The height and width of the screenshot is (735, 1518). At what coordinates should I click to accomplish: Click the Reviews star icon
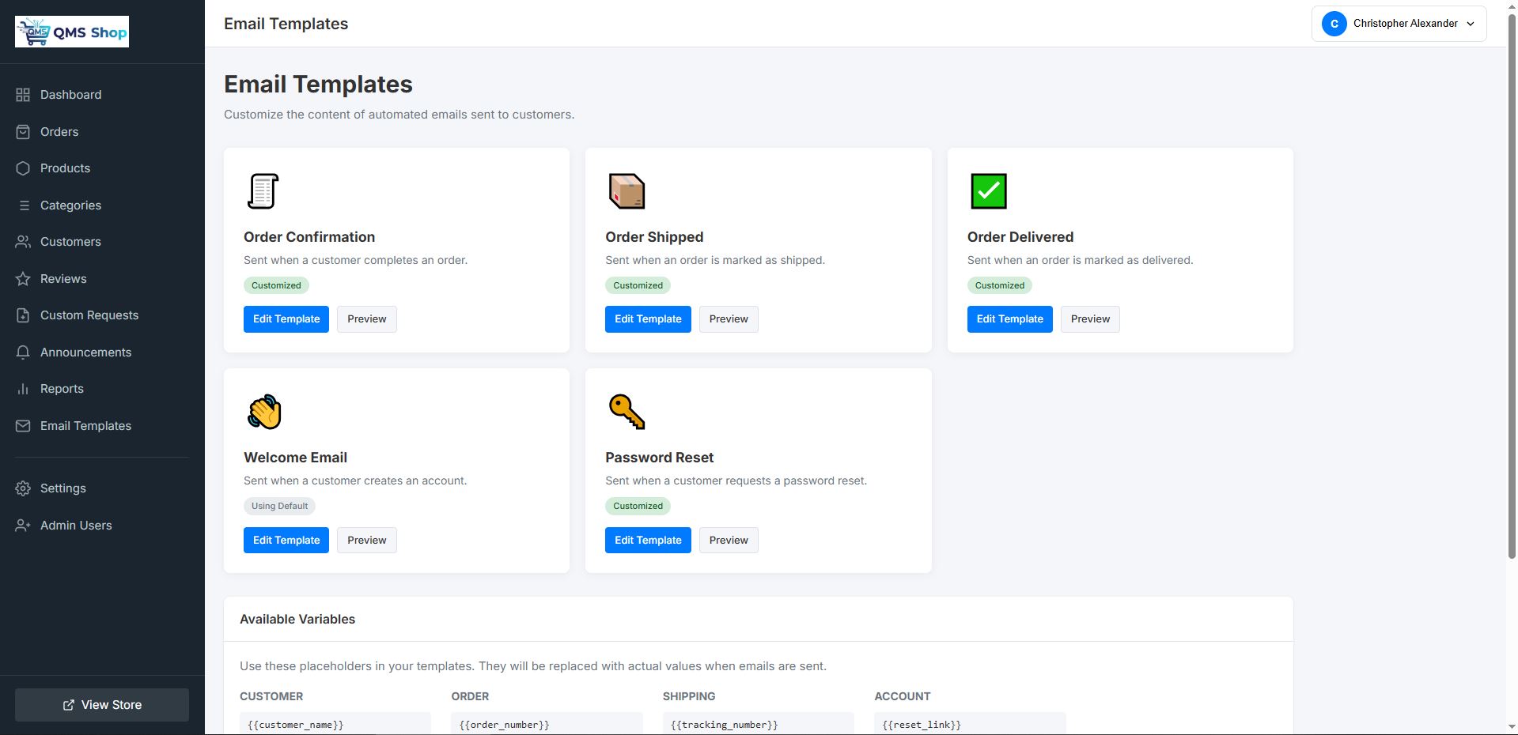[x=23, y=279]
